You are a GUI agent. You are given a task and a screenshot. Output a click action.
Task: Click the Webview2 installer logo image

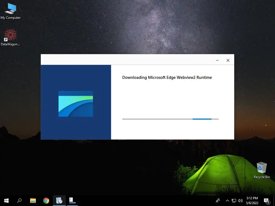(x=76, y=104)
